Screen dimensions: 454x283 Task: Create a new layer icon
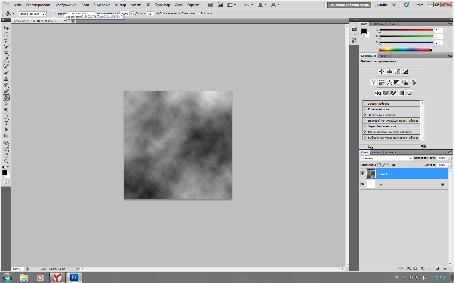(x=437, y=268)
